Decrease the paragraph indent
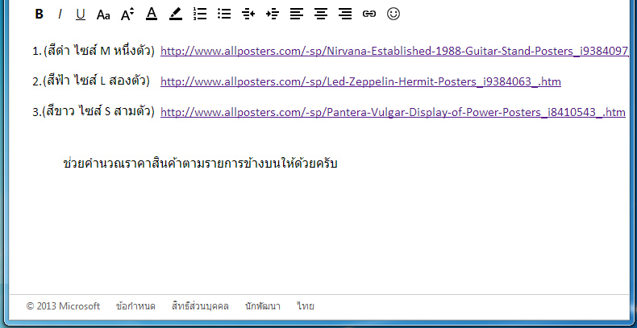Viewport: 637px width, 328px height. 248,14
